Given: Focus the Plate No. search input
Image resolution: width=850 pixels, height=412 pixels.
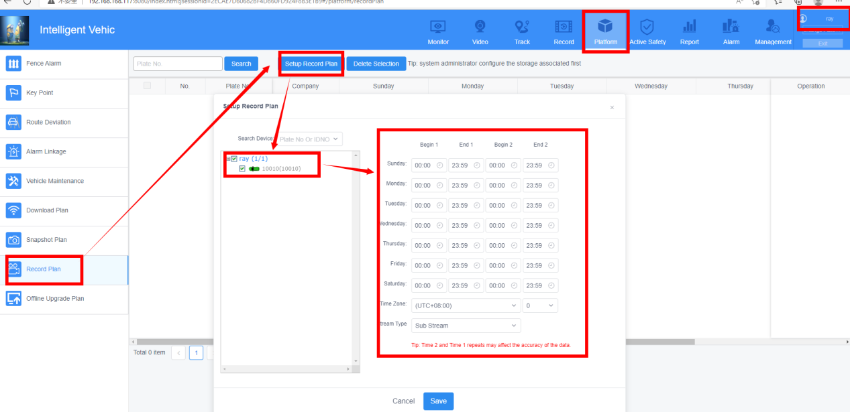Looking at the screenshot, I should [178, 64].
